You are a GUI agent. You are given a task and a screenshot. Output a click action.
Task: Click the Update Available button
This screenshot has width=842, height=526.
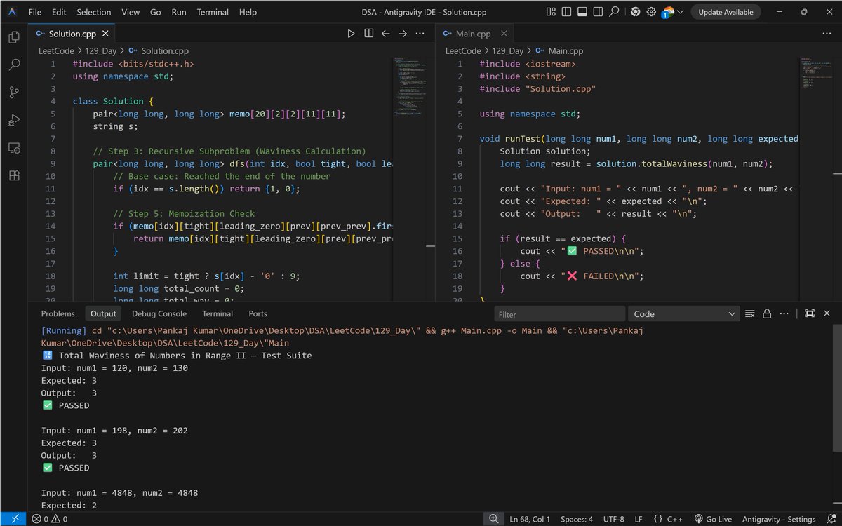coord(726,12)
